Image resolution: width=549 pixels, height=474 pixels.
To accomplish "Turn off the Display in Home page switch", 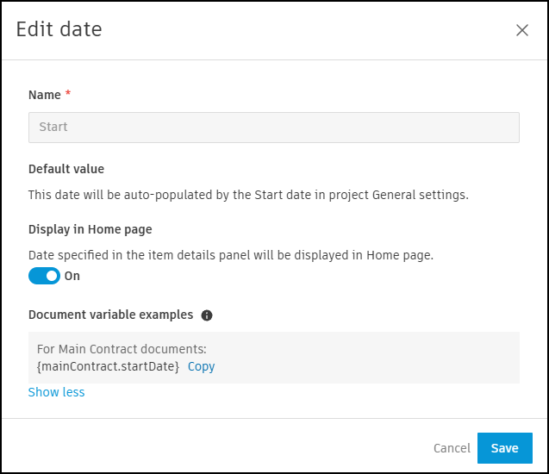I will coord(45,276).
